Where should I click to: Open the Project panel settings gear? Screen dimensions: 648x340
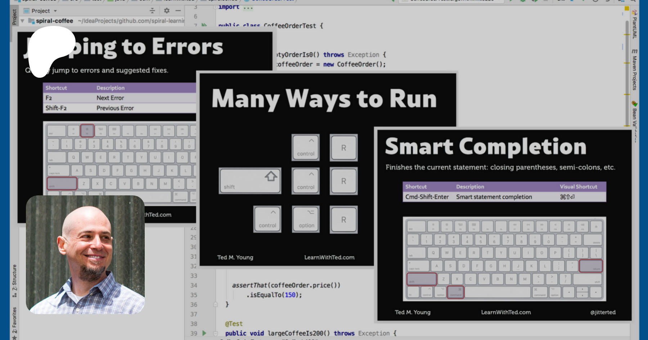pyautogui.click(x=166, y=11)
